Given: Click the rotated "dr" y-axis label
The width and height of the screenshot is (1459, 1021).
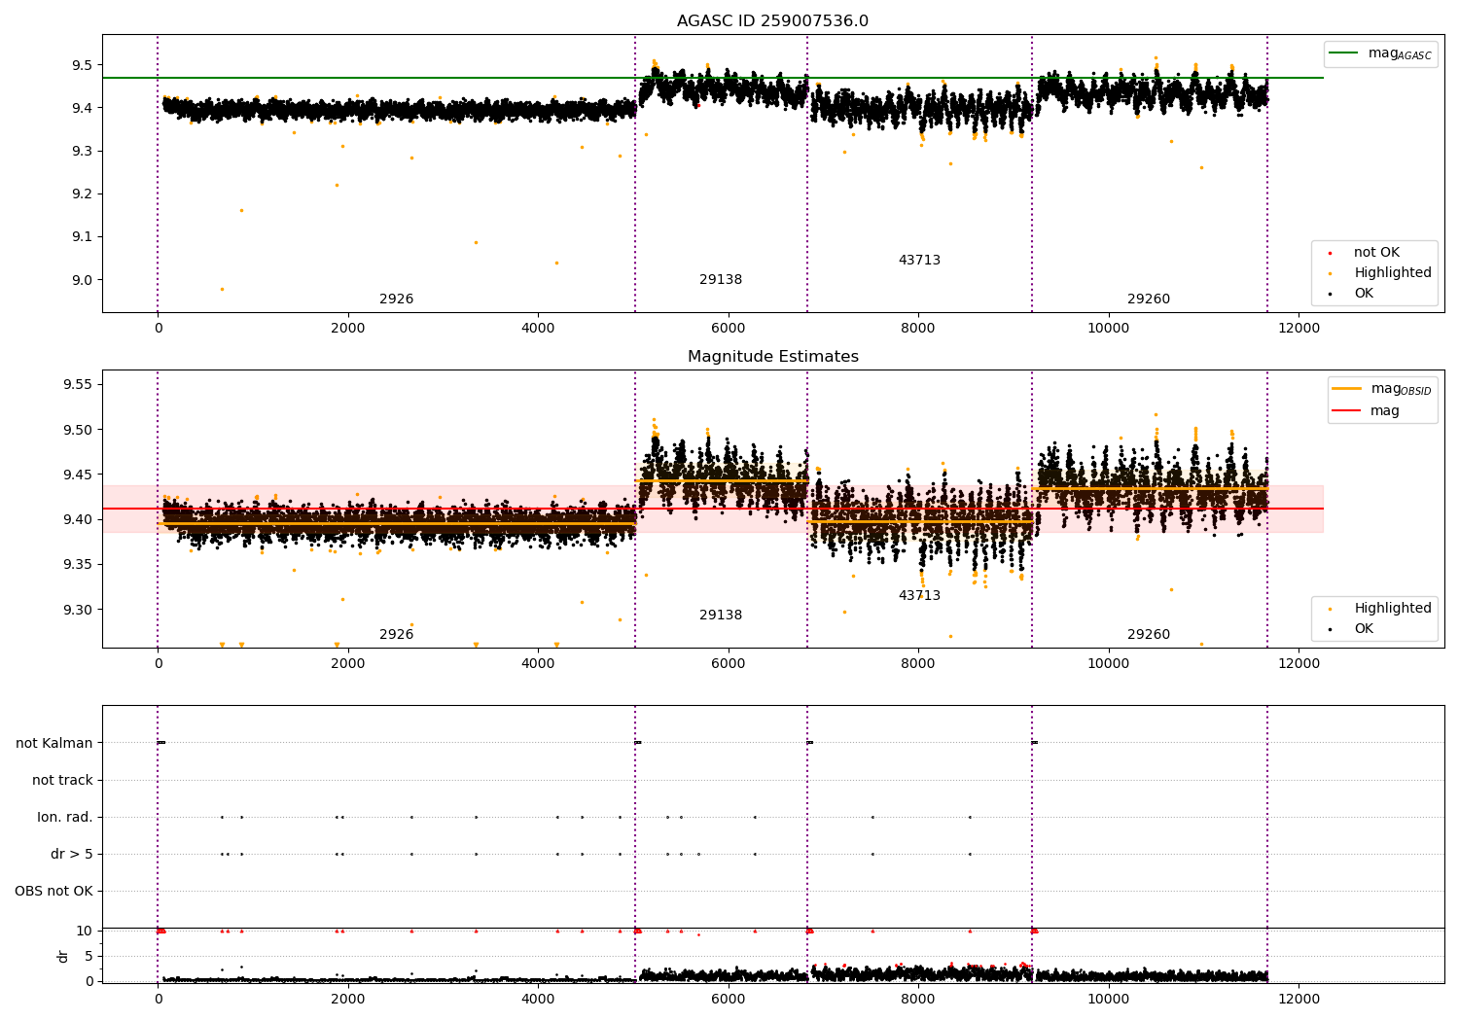Looking at the screenshot, I should 63,956.
